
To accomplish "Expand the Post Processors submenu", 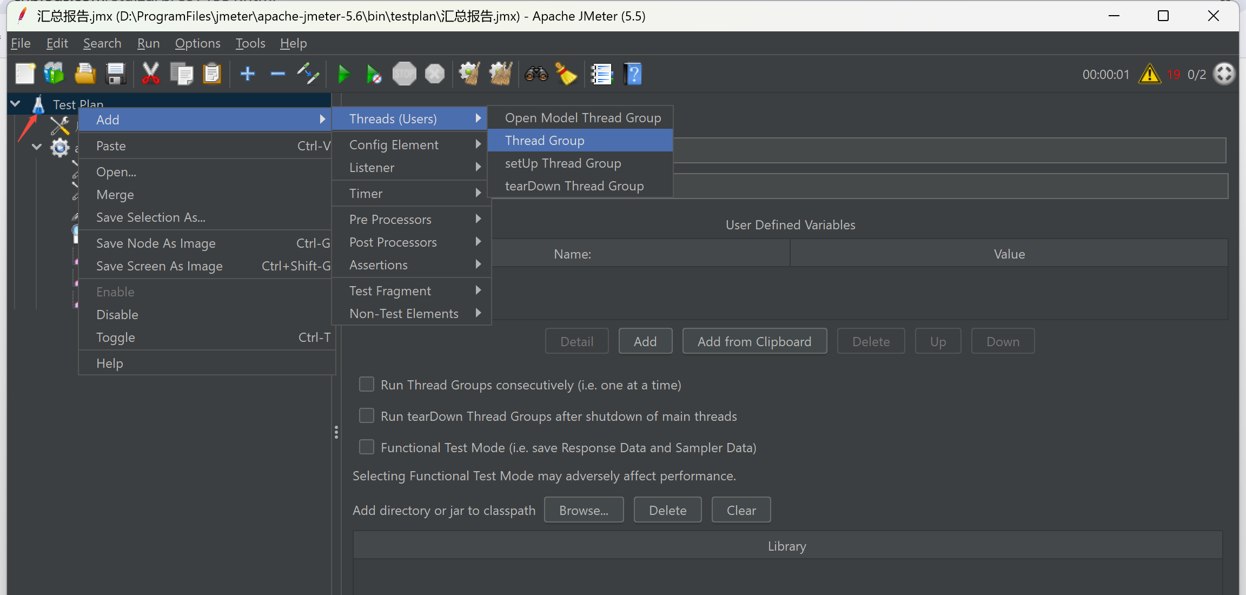I will coord(412,242).
